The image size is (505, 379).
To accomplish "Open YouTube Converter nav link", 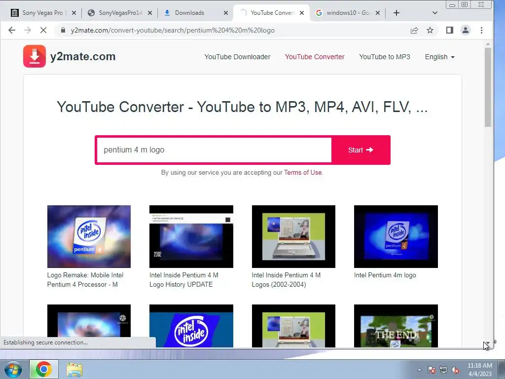I will click(315, 57).
